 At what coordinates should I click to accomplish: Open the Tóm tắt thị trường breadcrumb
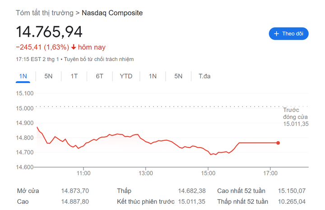pos(44,13)
